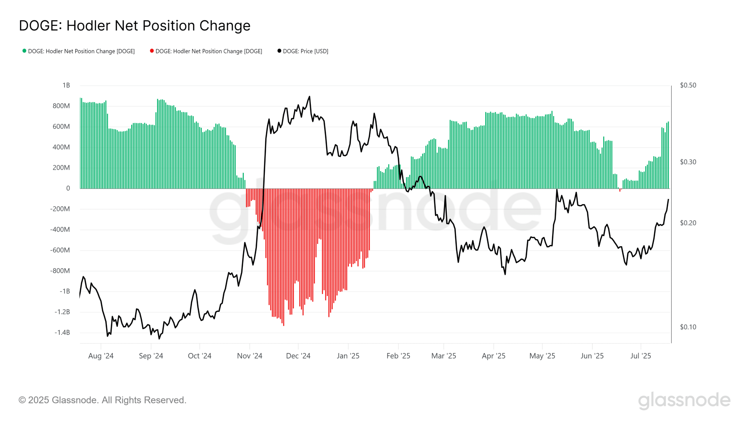Click the 1B label on left axis
The width and height of the screenshot is (750, 422).
point(66,85)
